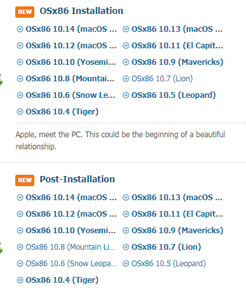
Task: Click arrow icon beside Installation OSx86 10.6
Action: 20,95
